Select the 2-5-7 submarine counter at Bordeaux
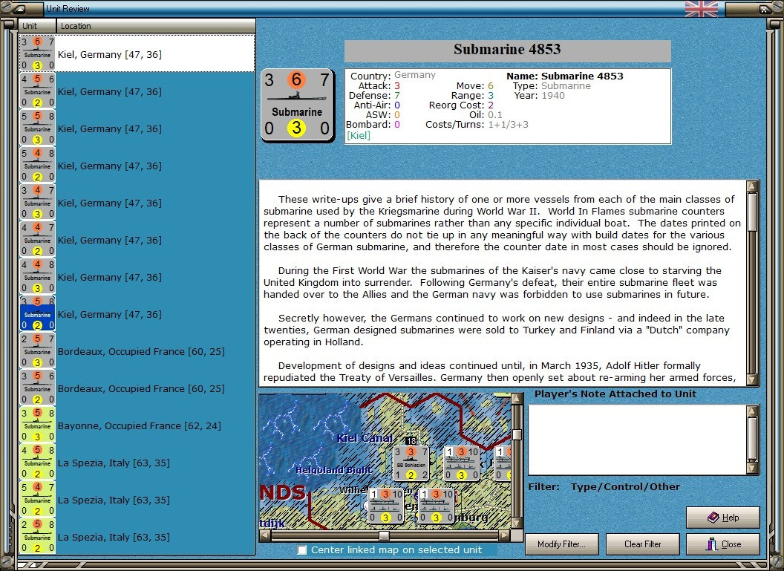This screenshot has width=784, height=571. pos(38,350)
